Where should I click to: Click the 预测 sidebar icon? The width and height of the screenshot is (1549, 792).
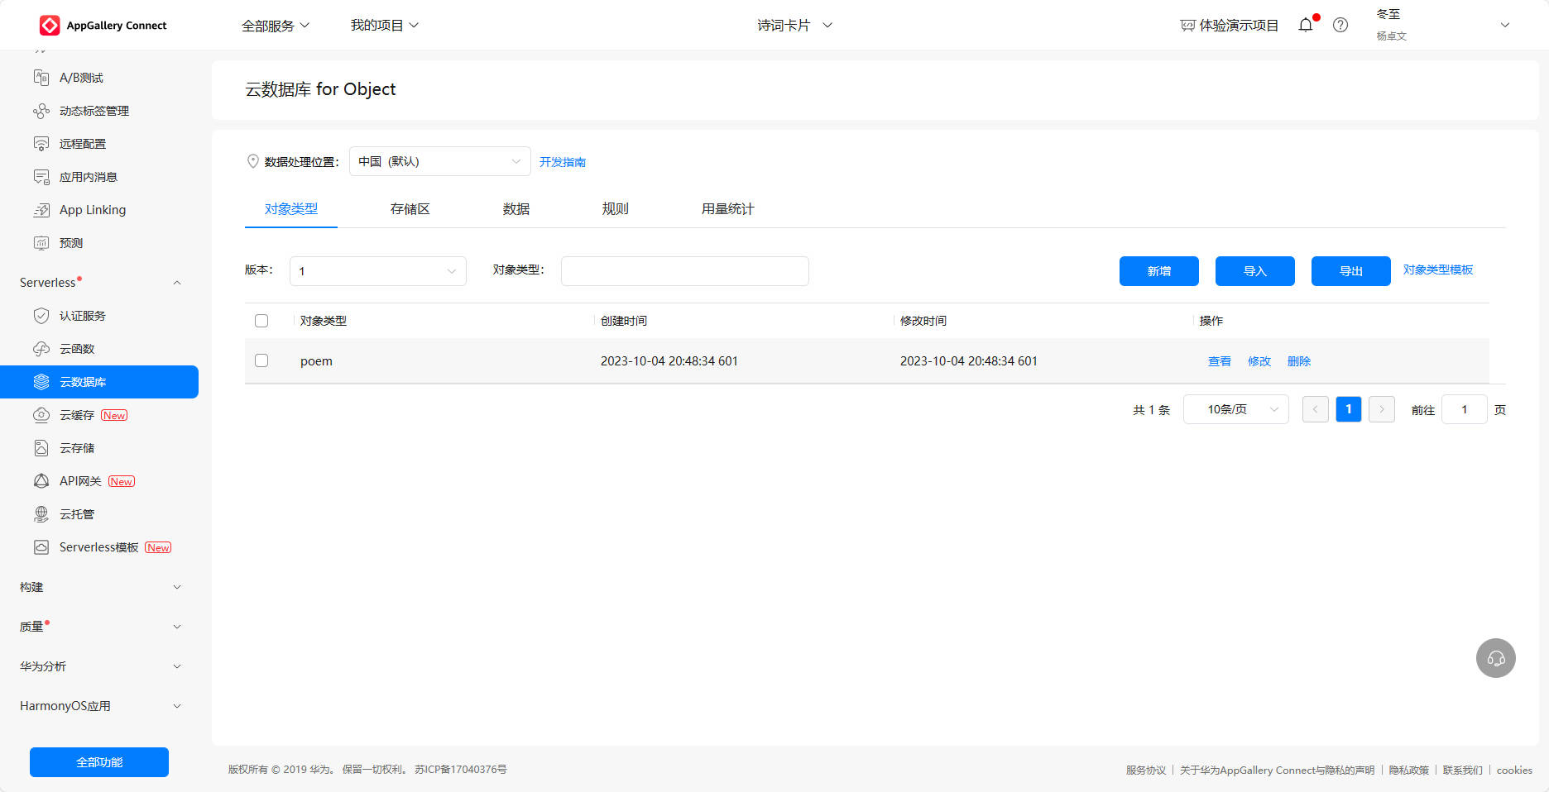tap(41, 243)
